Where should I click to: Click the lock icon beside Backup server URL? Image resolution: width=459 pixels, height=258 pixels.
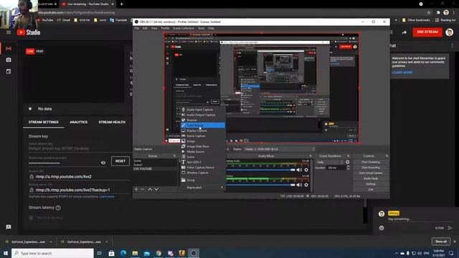pos(32,190)
